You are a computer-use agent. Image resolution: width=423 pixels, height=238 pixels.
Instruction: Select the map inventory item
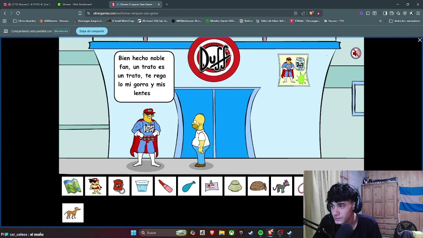(73, 186)
